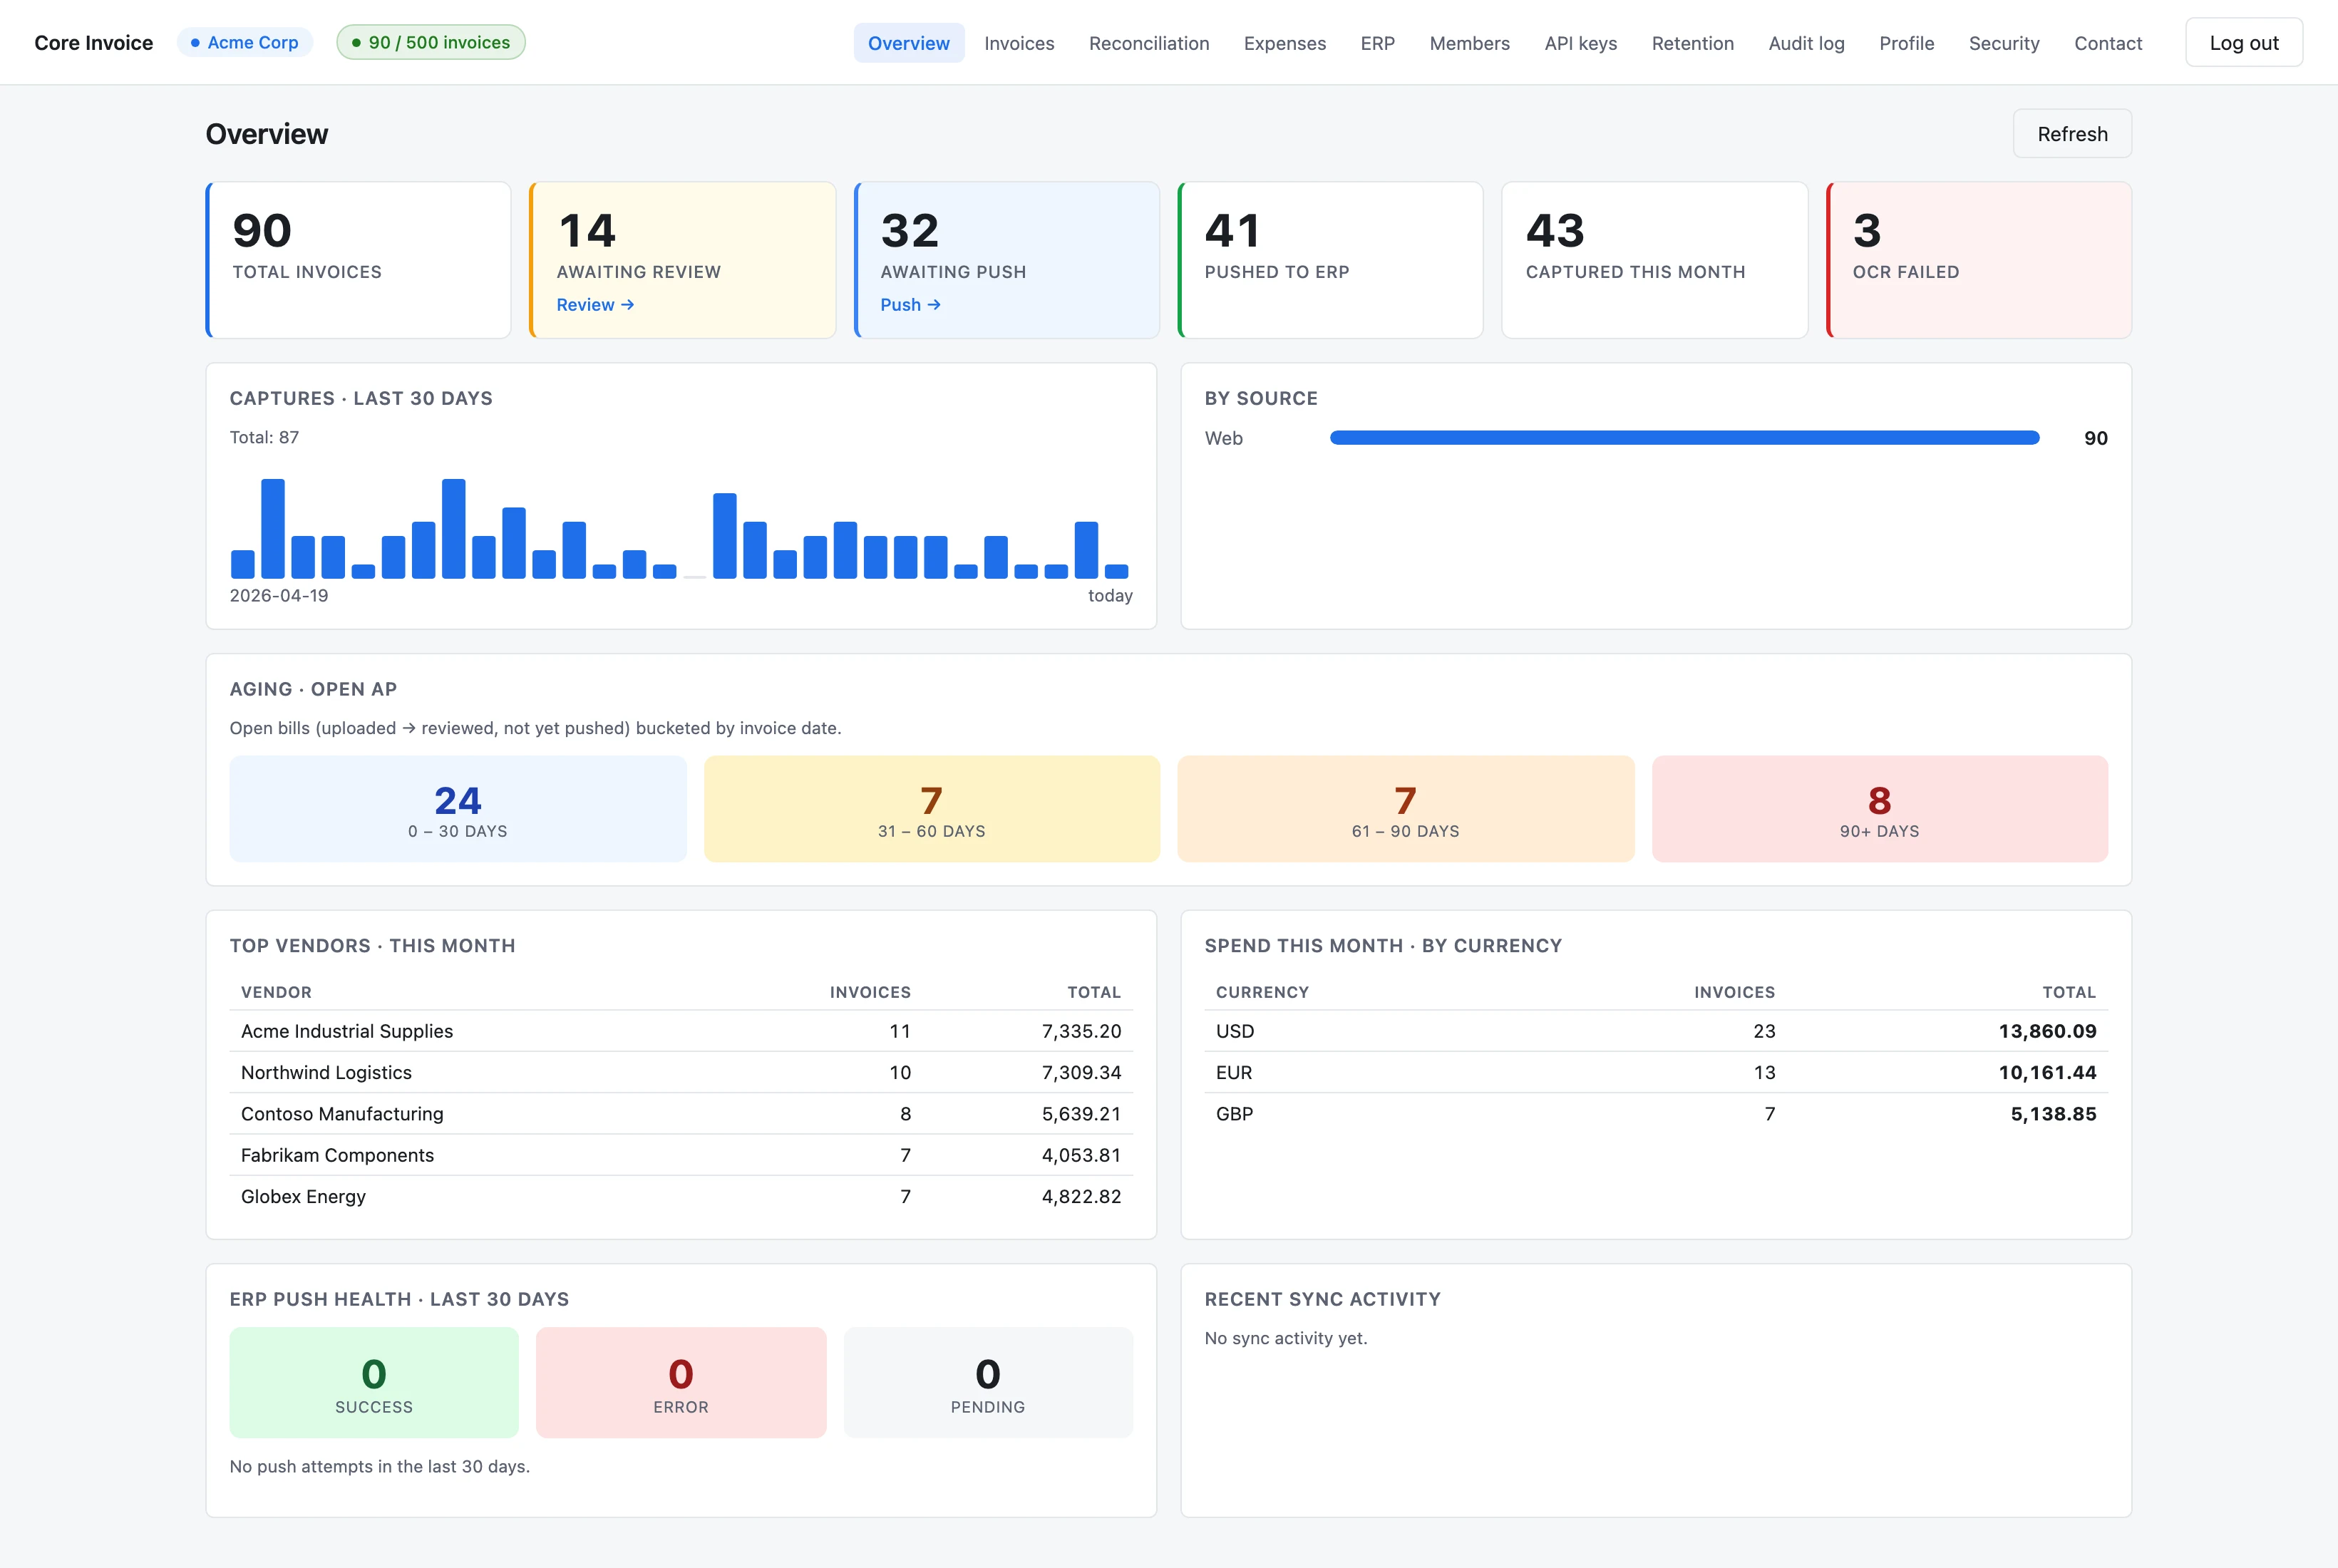
Task: Click the USD currency row
Action: click(x=1656, y=1031)
